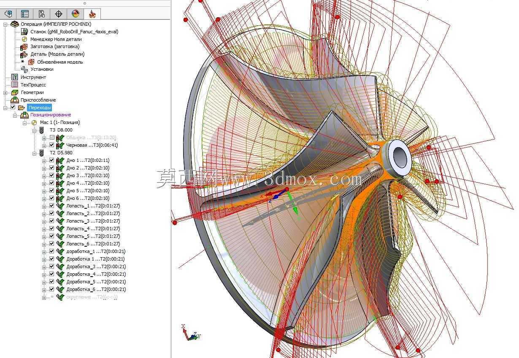This screenshot has width=519, height=358.
Task: Select the Доработка 1 ...T2(0:00:21) operation
Action: coord(95,259)
